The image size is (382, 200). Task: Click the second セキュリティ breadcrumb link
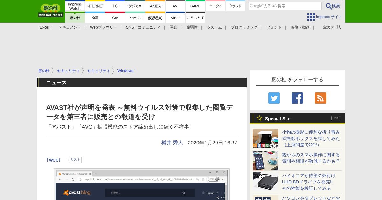pos(99,71)
